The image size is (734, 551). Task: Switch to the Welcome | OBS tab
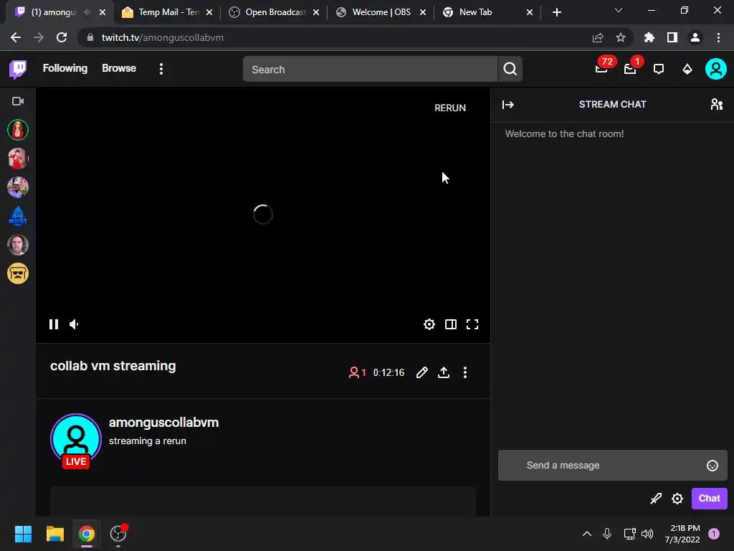pos(381,12)
